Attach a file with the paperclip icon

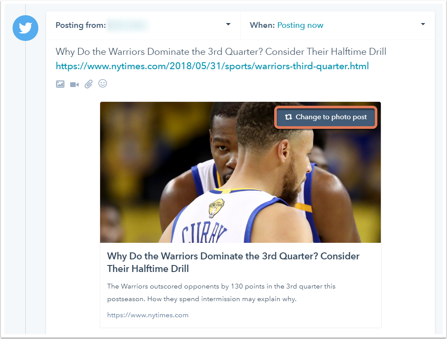[89, 84]
